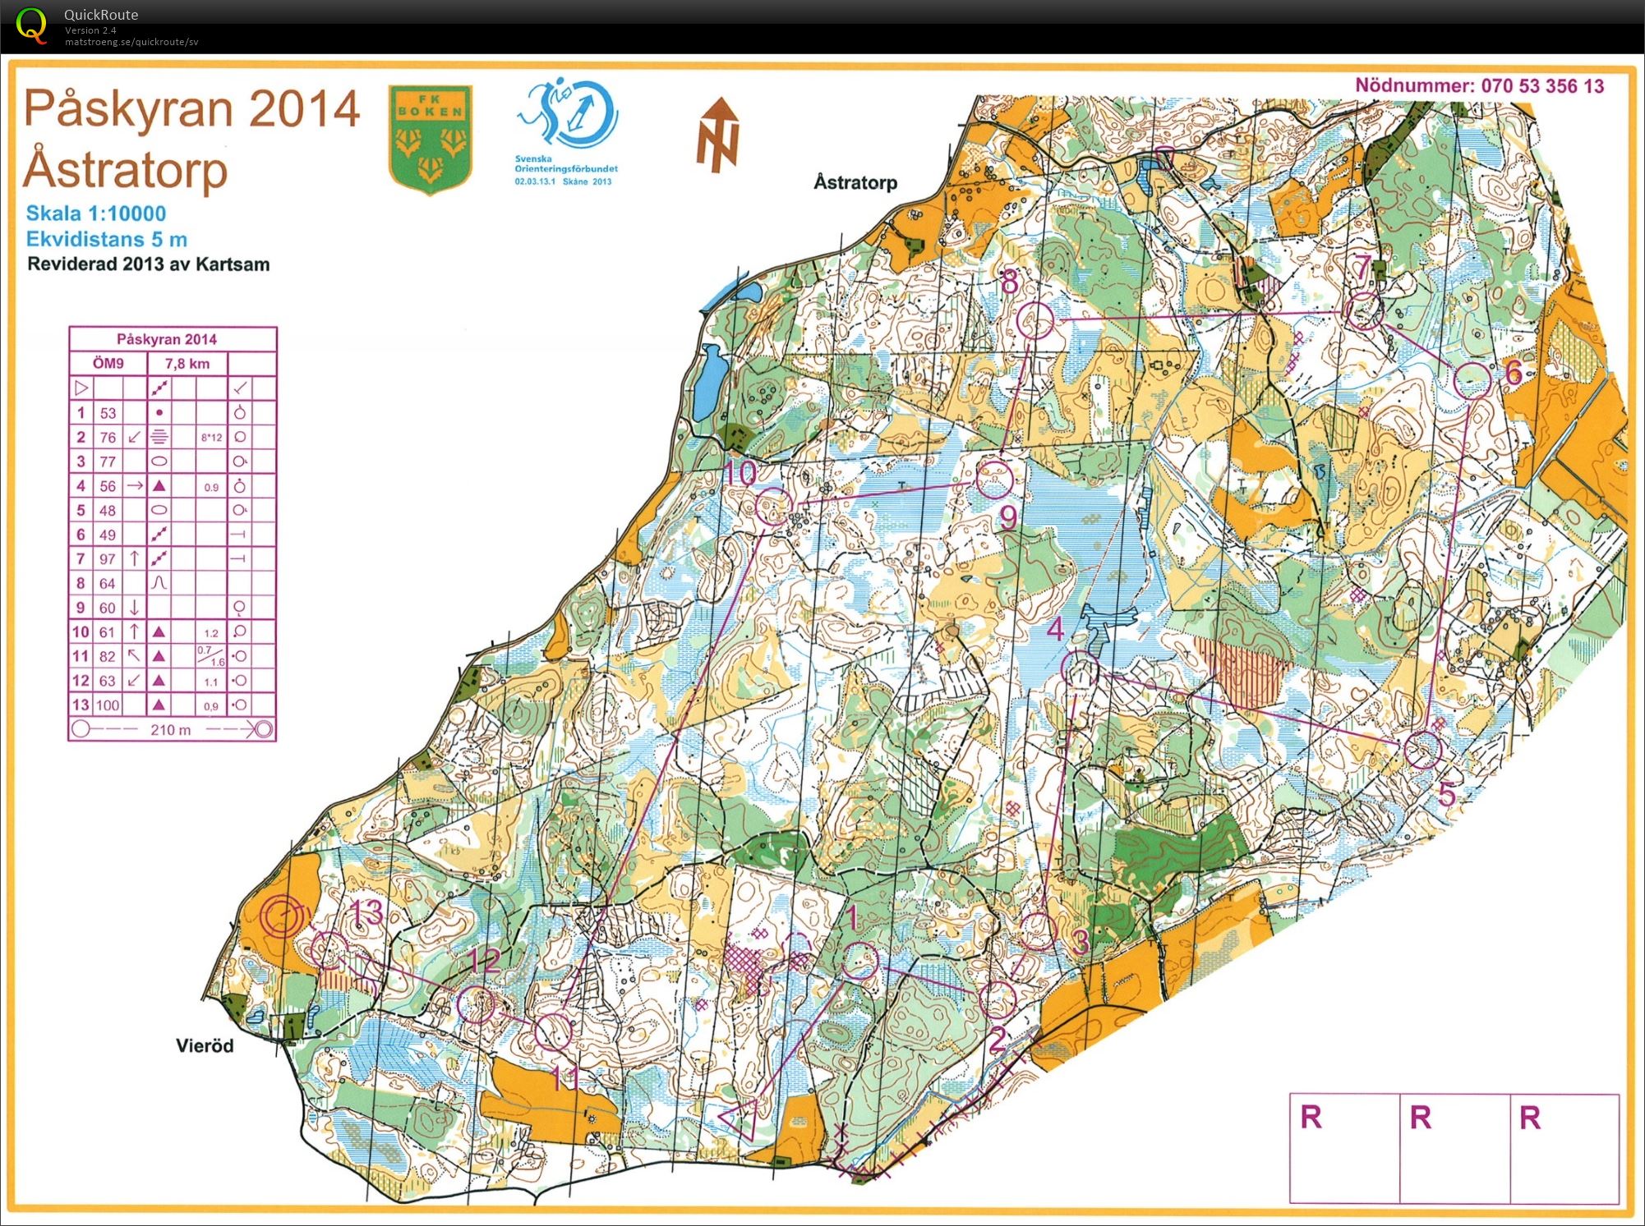The width and height of the screenshot is (1645, 1226).
Task: Click the FK Boken club shield logo
Action: pos(431,139)
